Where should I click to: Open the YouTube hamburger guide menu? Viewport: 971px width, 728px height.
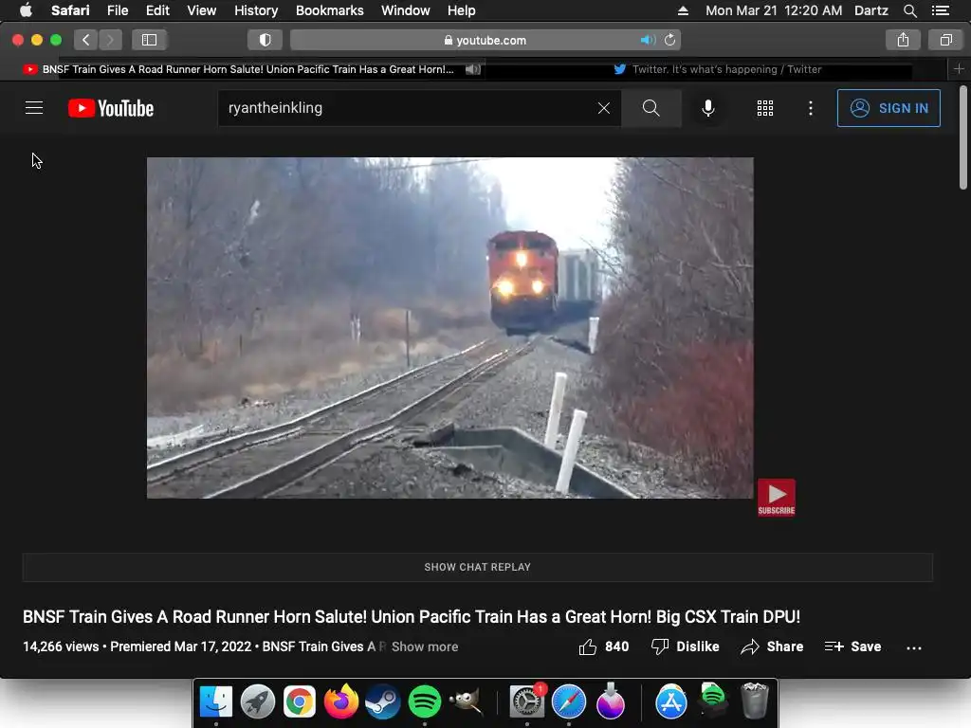34,108
